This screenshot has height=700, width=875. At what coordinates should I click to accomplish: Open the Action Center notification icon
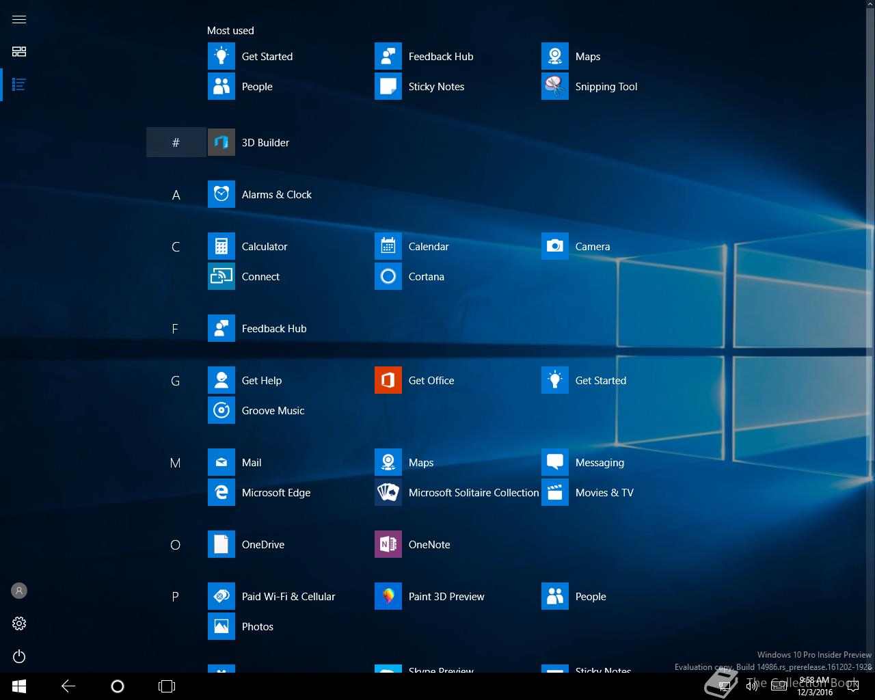(x=852, y=686)
